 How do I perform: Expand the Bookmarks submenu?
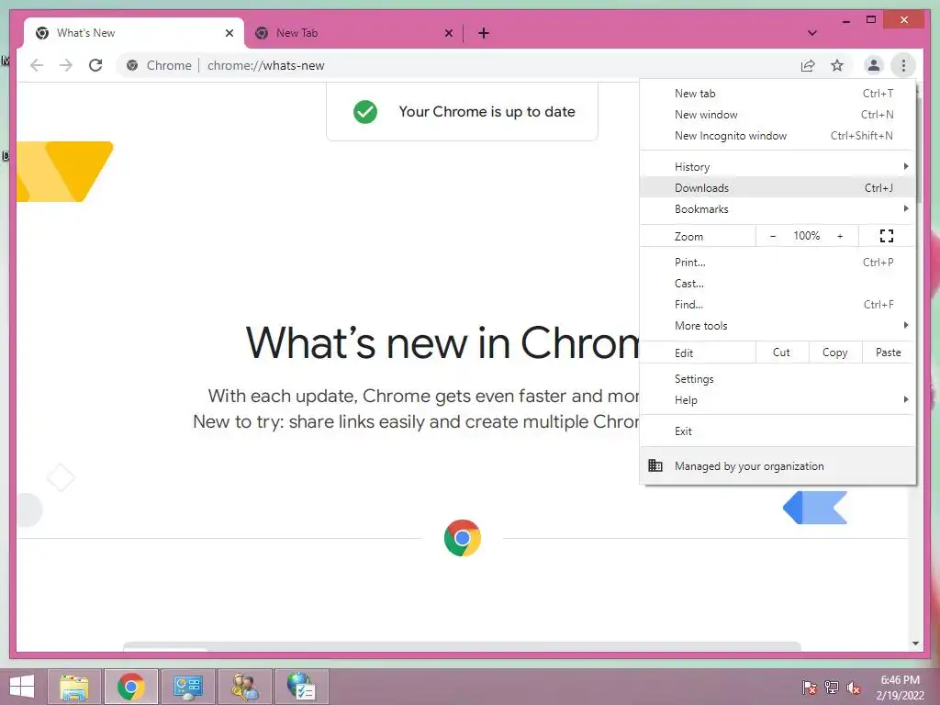(778, 208)
